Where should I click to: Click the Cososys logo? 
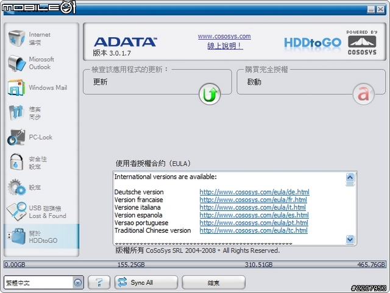(x=362, y=43)
